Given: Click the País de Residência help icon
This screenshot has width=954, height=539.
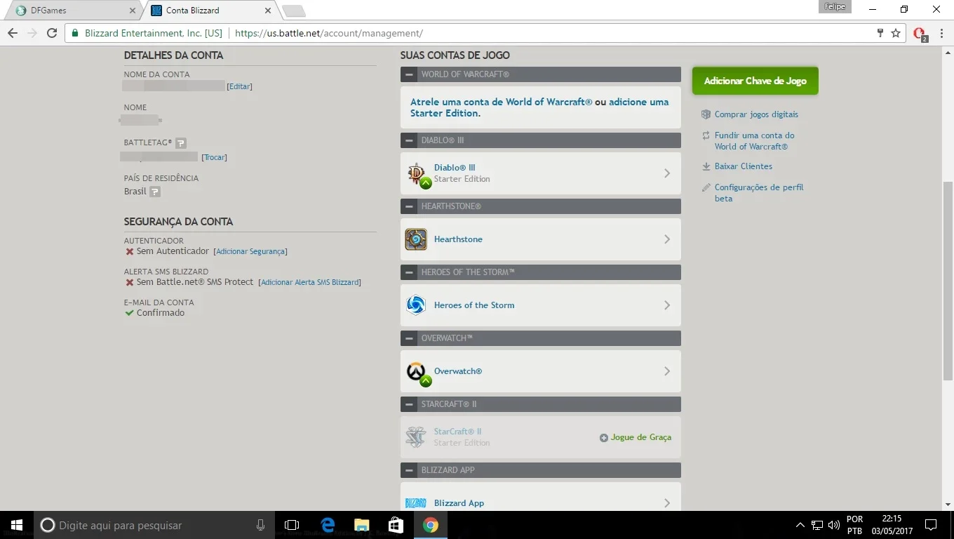Looking at the screenshot, I should tap(155, 192).
